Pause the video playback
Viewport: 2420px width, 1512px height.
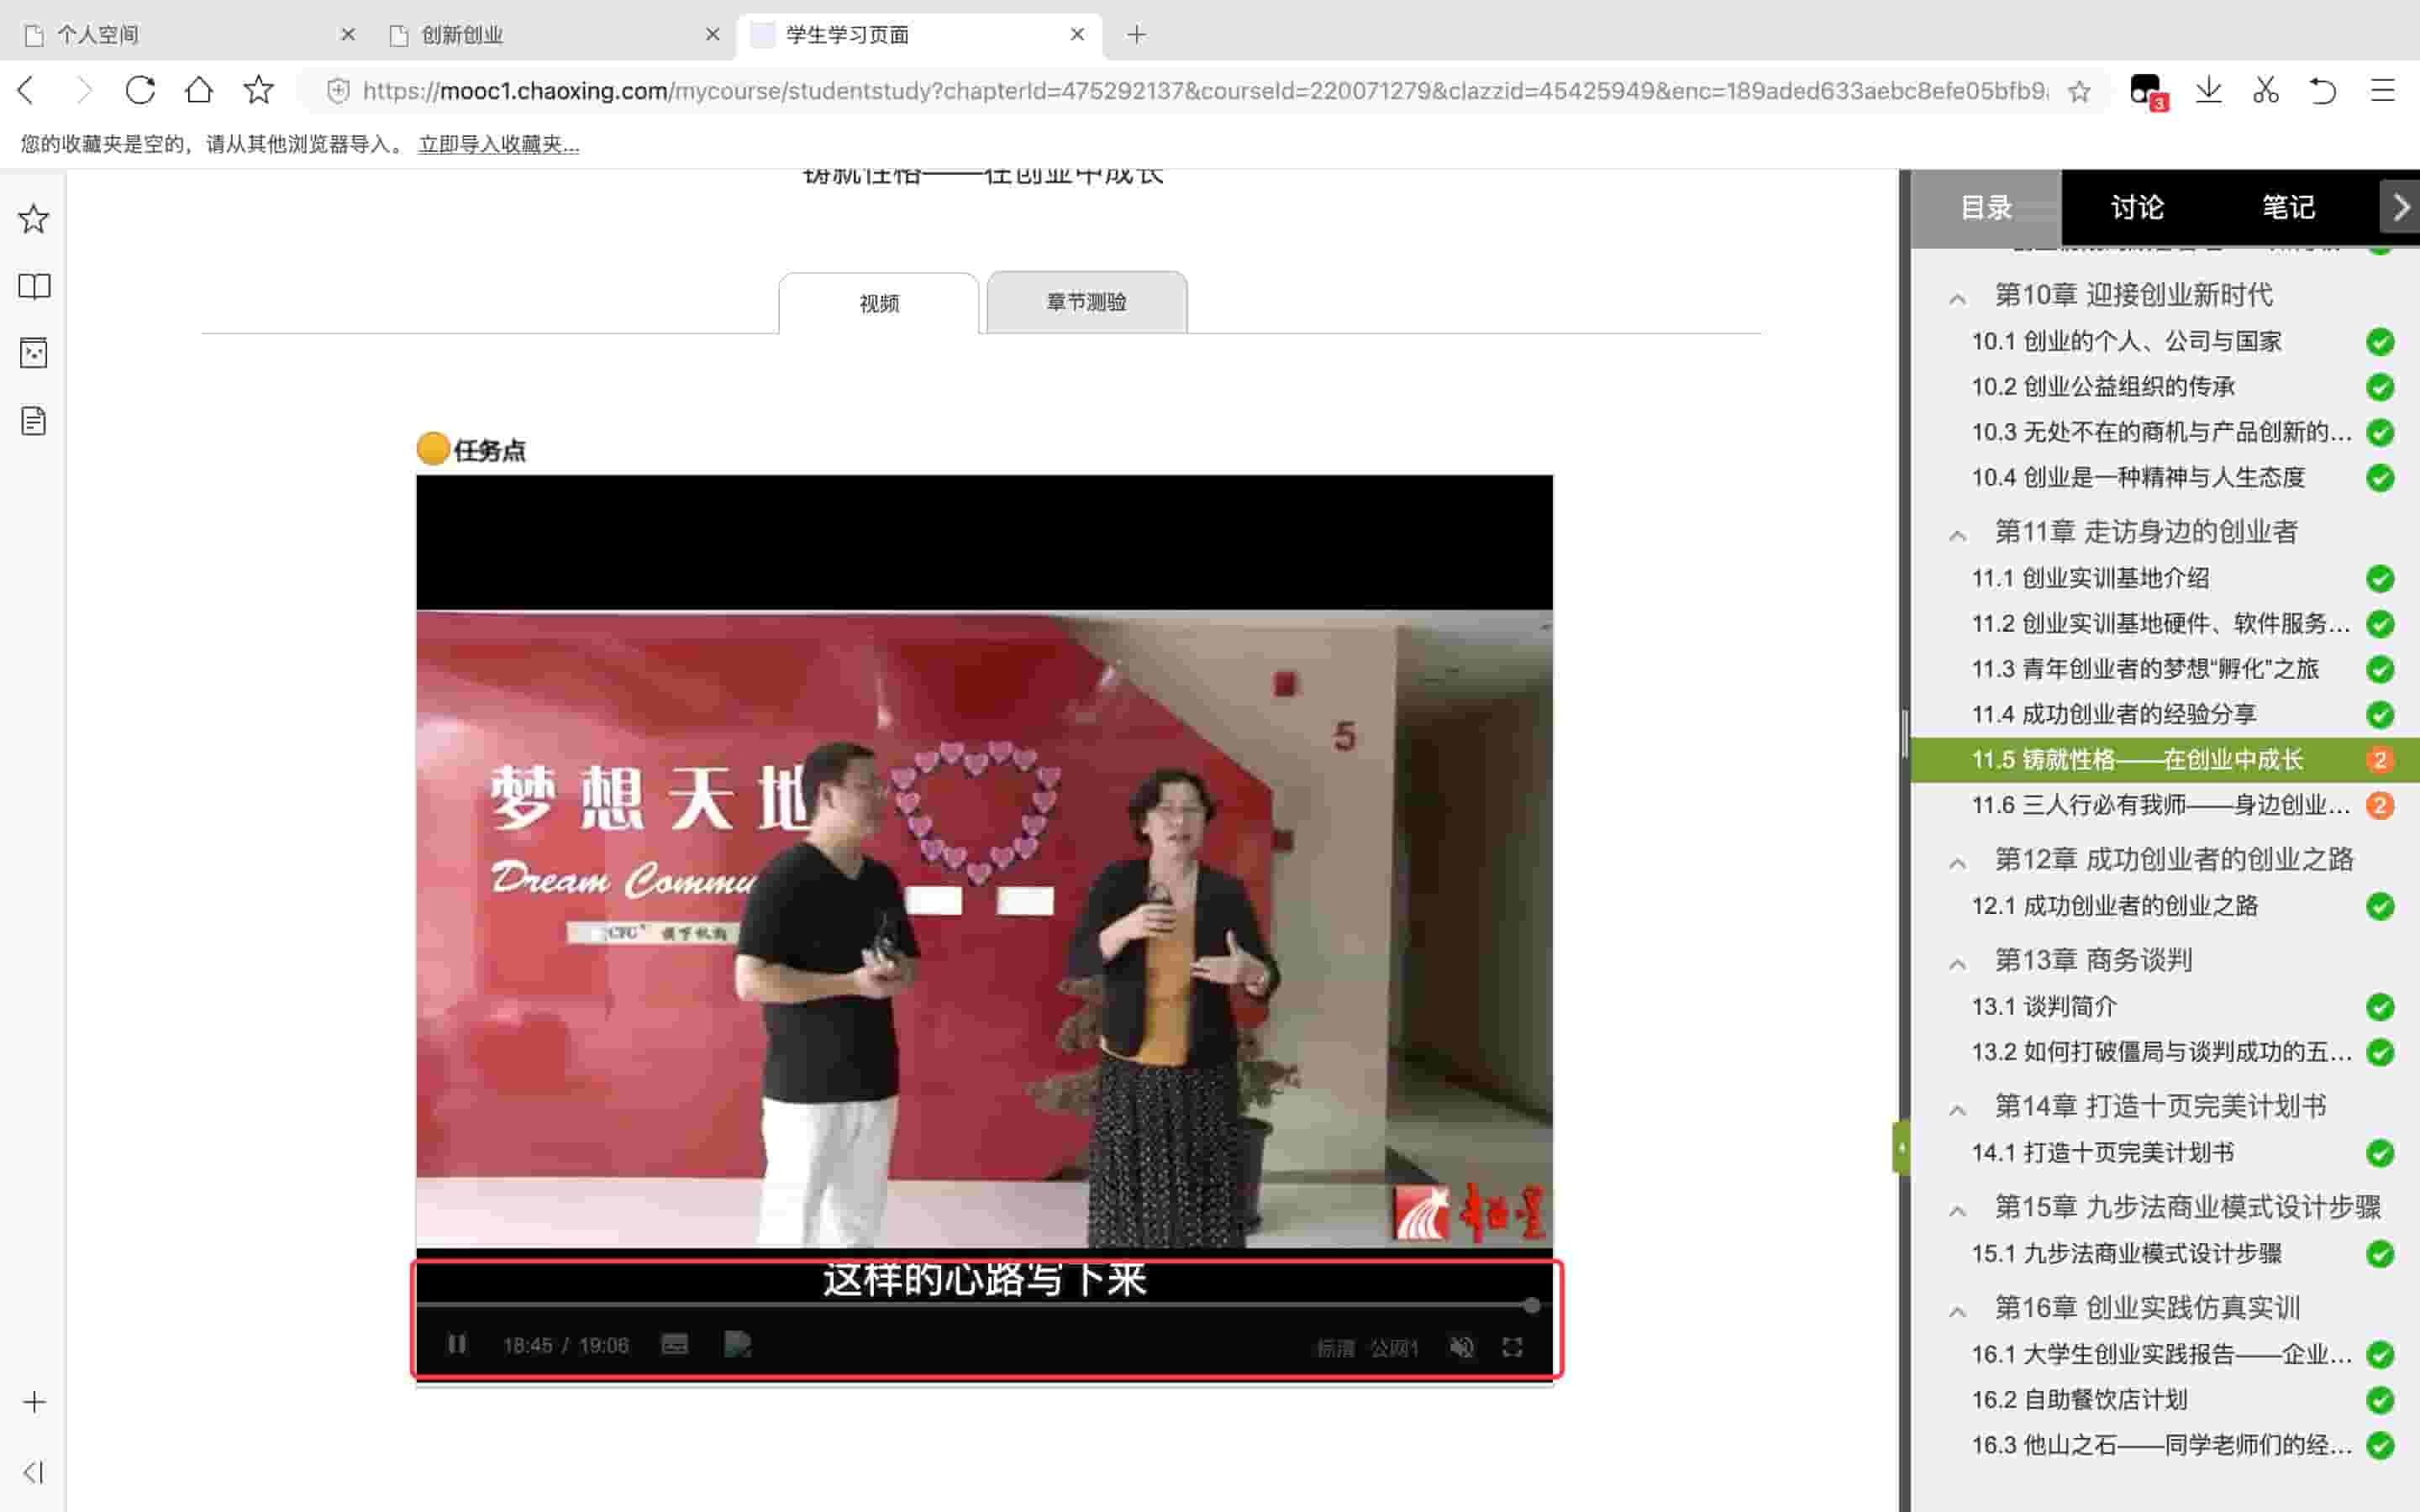[x=457, y=1344]
